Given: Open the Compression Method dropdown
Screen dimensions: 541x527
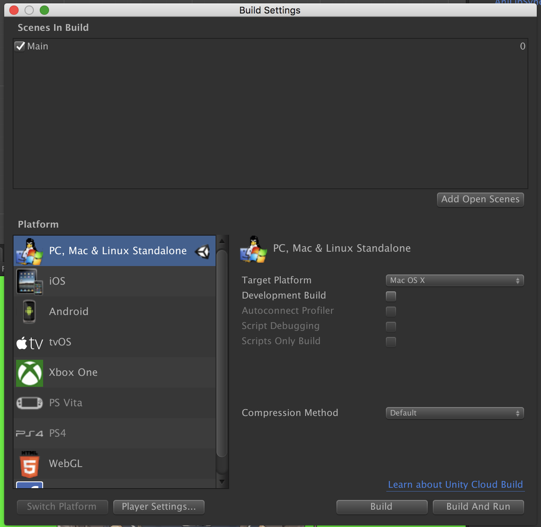Looking at the screenshot, I should click(x=455, y=413).
